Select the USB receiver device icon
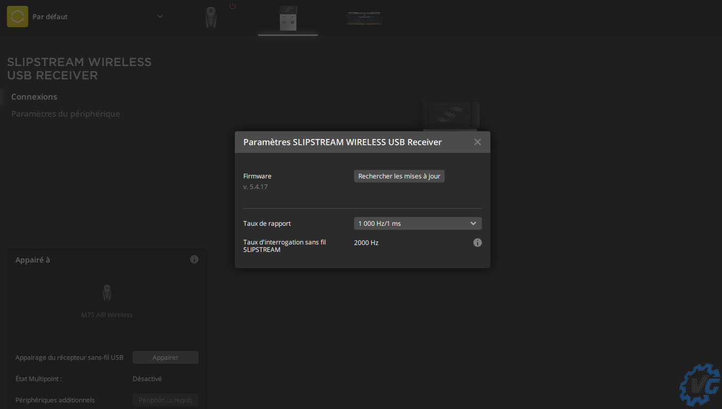 [288, 18]
